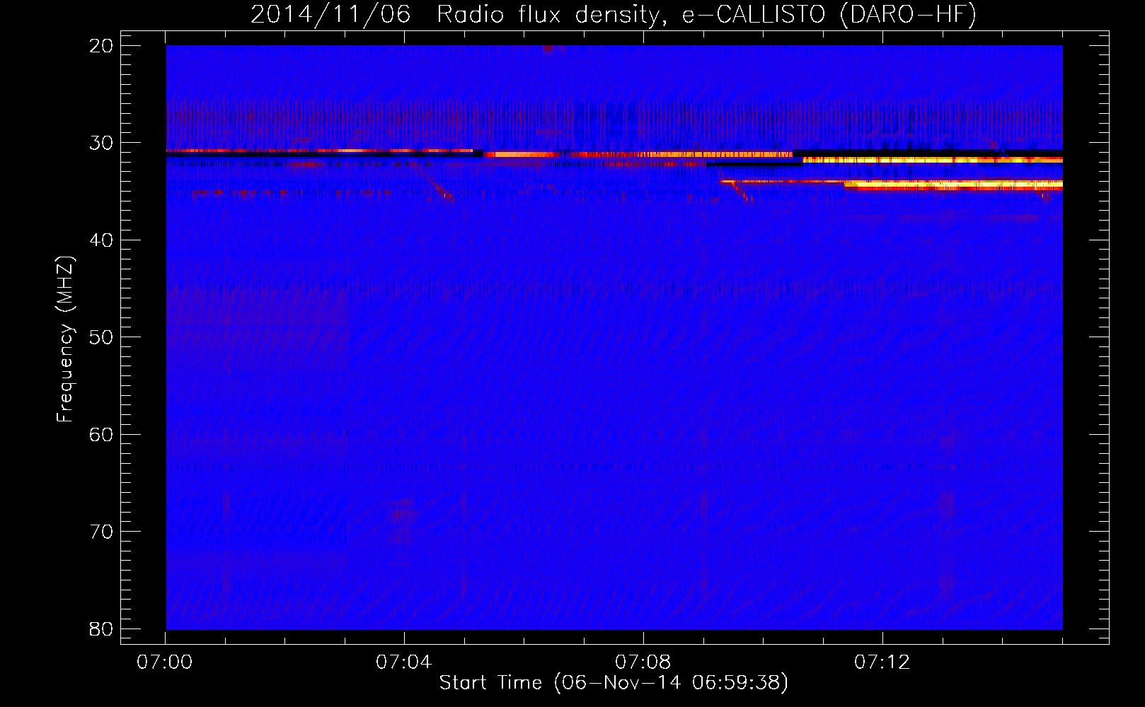Click the 20 frequency tick label

coord(101,46)
